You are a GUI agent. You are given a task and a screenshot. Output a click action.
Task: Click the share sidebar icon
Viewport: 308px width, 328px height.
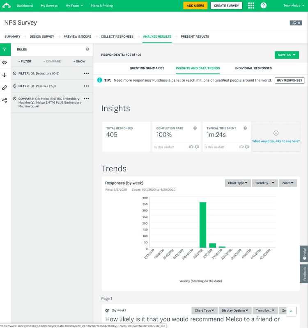pos(5,100)
